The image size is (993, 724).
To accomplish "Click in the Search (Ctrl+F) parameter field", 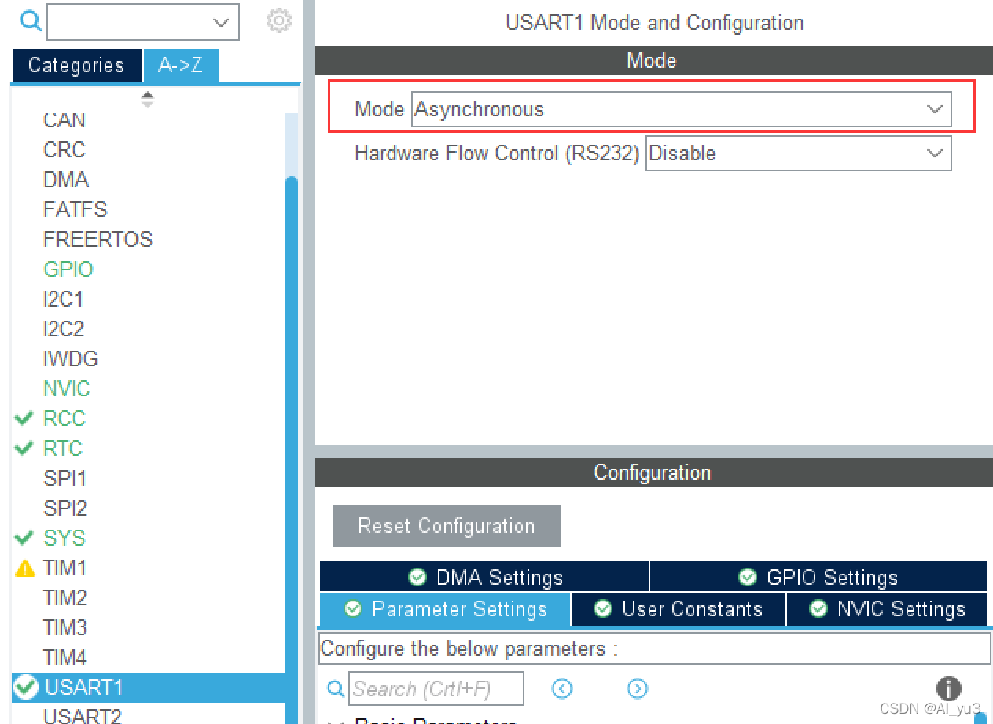I will pyautogui.click(x=436, y=689).
